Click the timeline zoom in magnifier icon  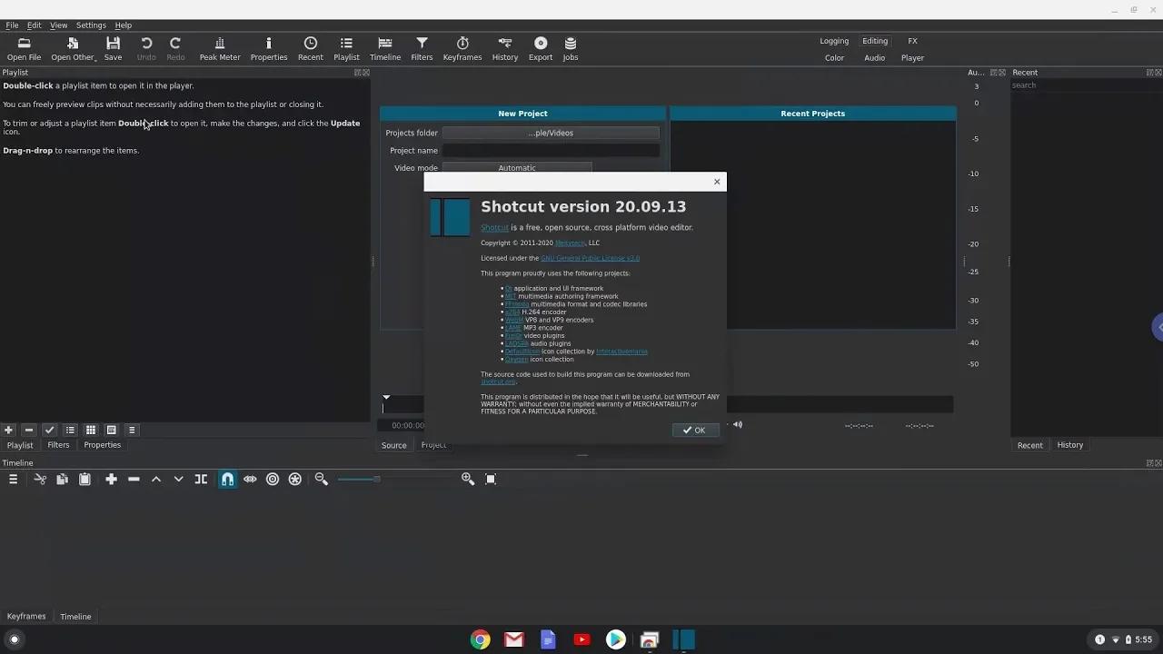(x=467, y=479)
